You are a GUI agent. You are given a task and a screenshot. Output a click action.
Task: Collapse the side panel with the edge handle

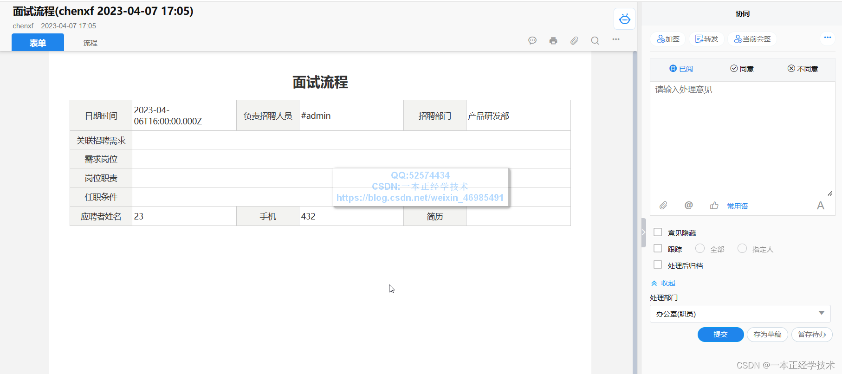643,232
